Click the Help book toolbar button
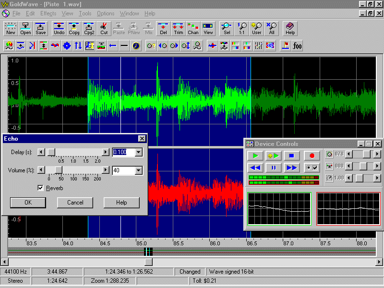The height and width of the screenshot is (288, 384). (x=290, y=29)
